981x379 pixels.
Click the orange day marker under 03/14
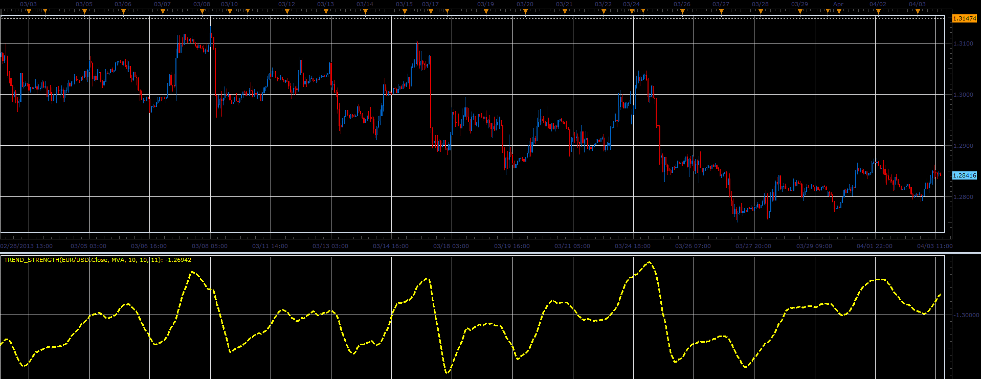(365, 11)
